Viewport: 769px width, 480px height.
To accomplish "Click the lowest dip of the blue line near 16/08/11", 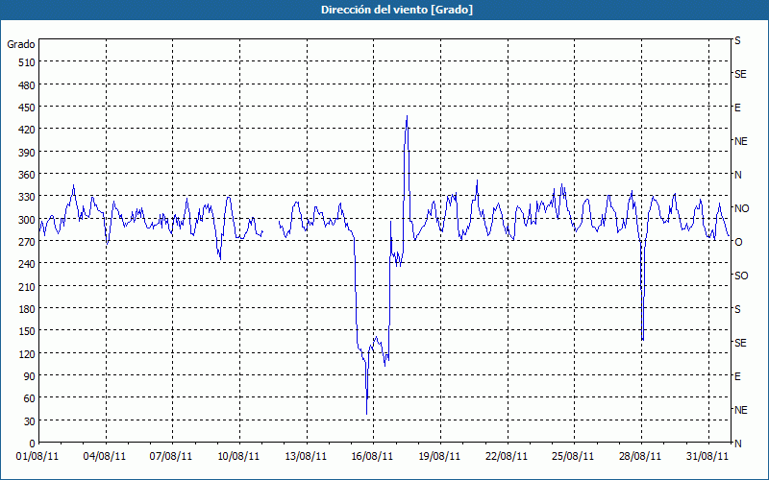I will pyautogui.click(x=366, y=414).
